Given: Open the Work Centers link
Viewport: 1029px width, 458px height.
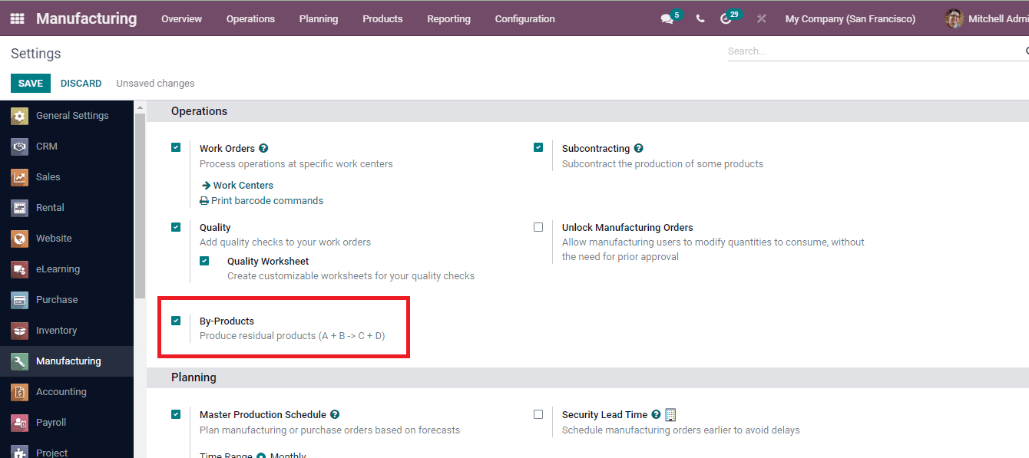Looking at the screenshot, I should 243,185.
